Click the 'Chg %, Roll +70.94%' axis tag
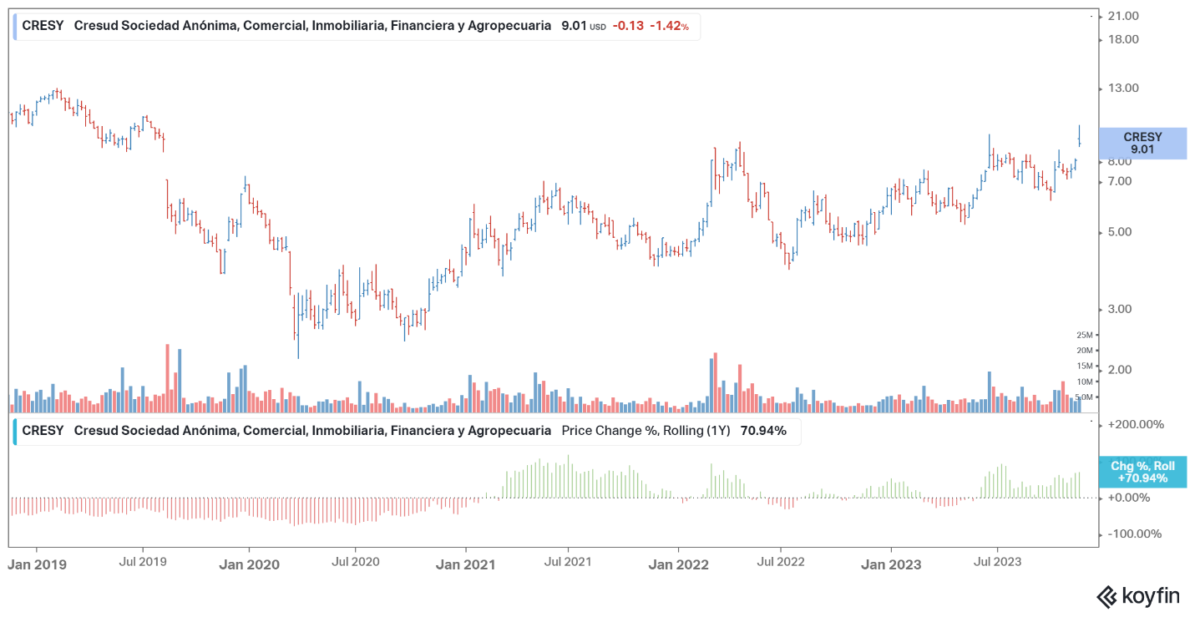Image resolution: width=1195 pixels, height=617 pixels. [1142, 472]
